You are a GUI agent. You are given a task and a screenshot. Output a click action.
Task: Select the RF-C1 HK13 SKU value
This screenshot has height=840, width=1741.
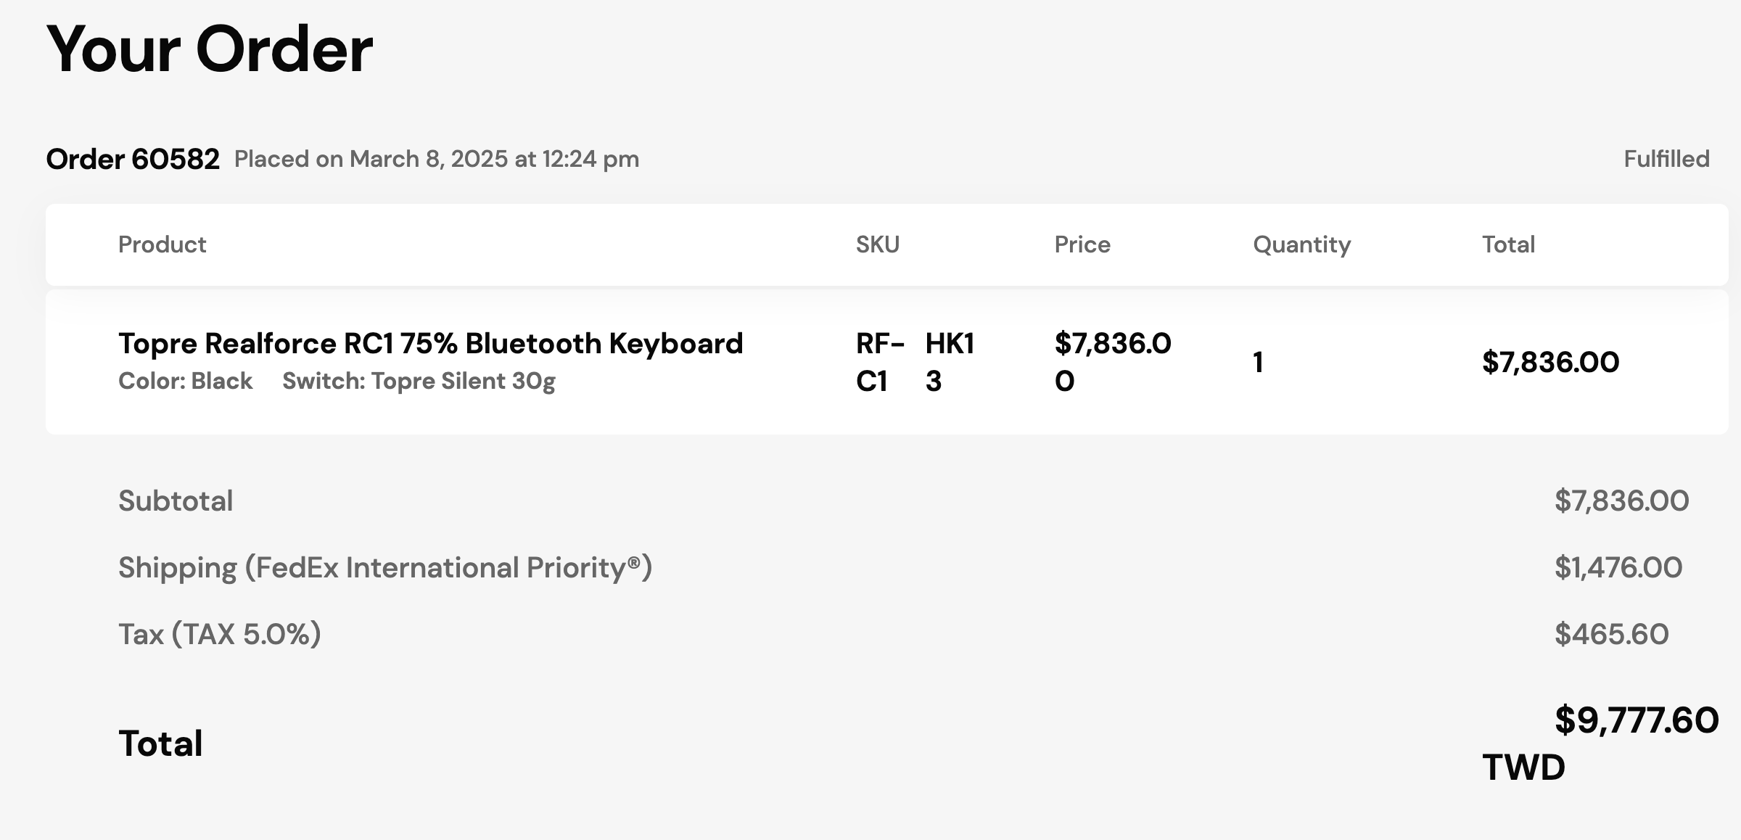coord(915,362)
